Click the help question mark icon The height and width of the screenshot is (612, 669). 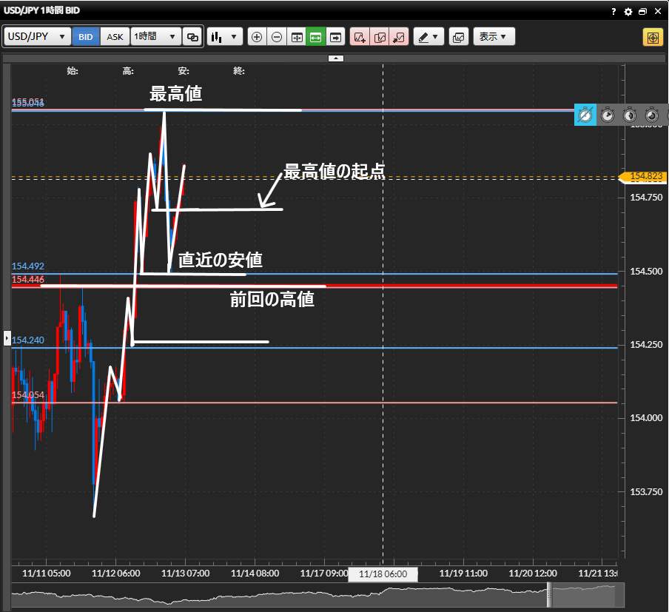point(613,12)
